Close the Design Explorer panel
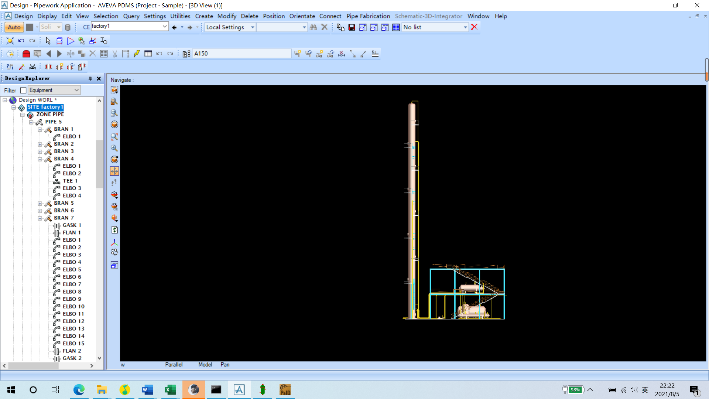The image size is (709, 399). (99, 79)
